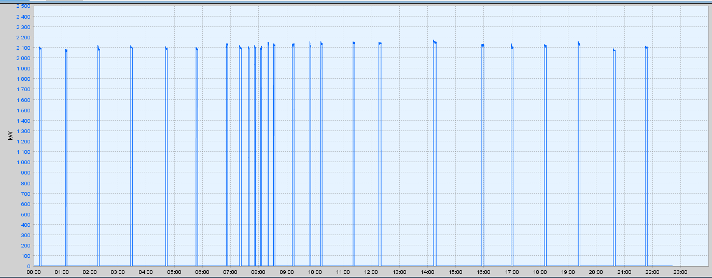Click the 2 400 y-axis value

pos(23,17)
